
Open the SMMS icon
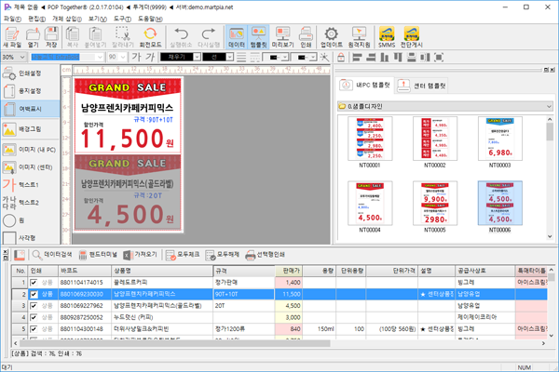387,37
